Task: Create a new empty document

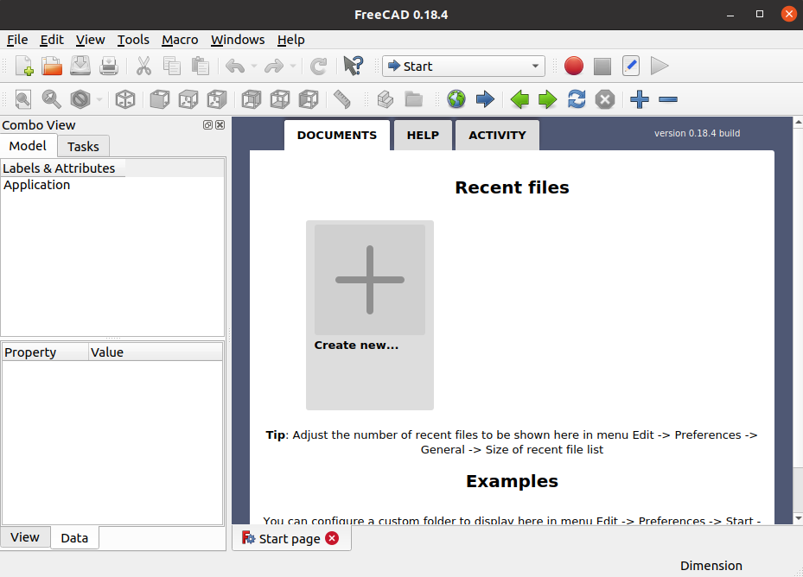Action: [x=22, y=66]
